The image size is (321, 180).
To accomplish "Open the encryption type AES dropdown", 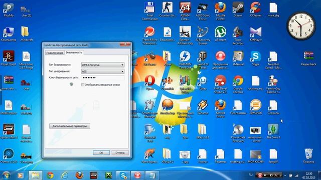I will (102, 71).
